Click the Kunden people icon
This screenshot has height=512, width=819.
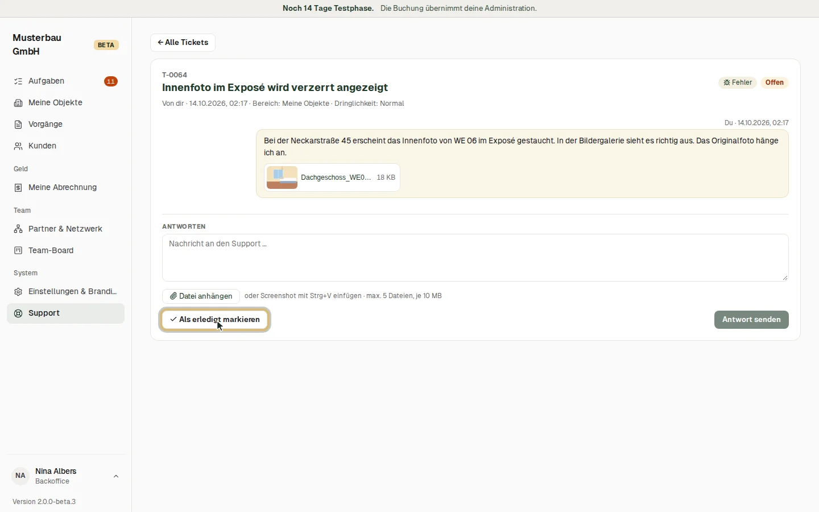18,146
